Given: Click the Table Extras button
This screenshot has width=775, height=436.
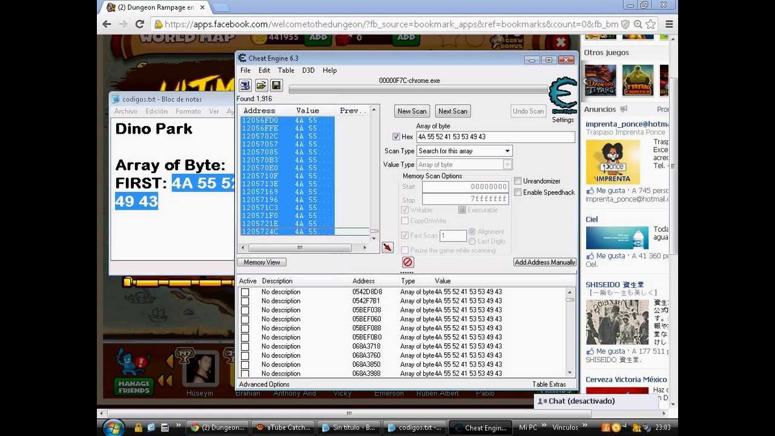Looking at the screenshot, I should [x=549, y=385].
